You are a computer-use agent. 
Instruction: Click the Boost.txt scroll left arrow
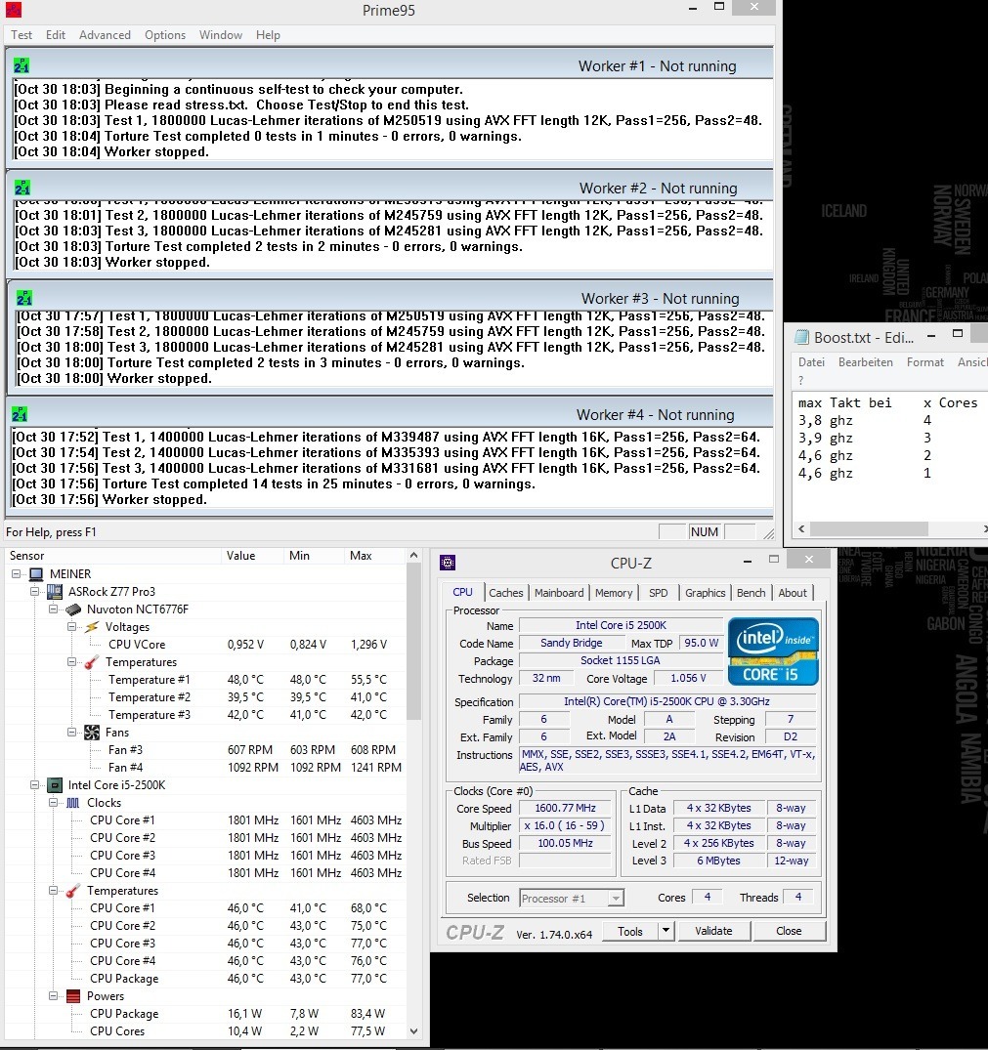pyautogui.click(x=801, y=529)
